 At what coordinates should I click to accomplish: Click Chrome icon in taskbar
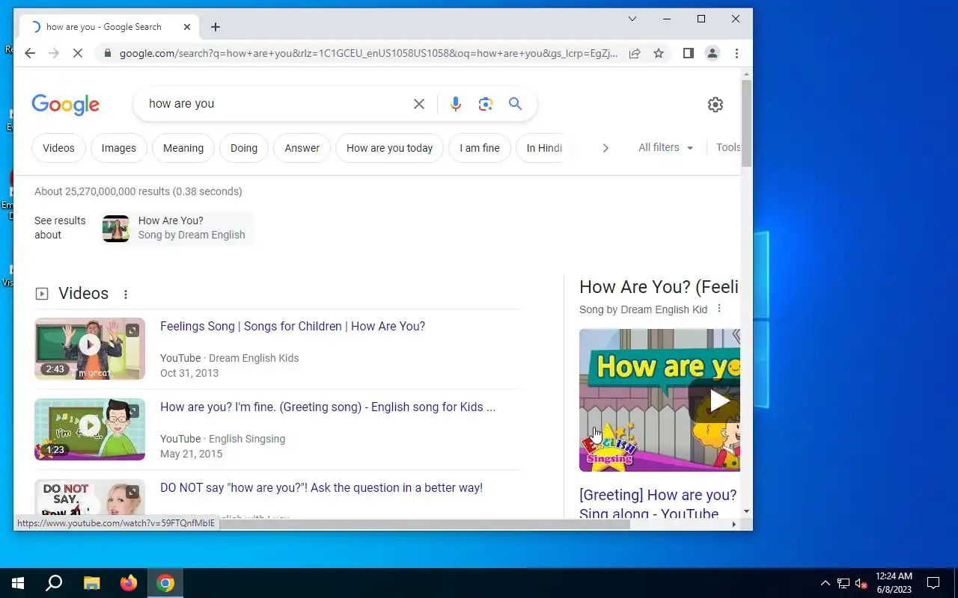(x=165, y=583)
